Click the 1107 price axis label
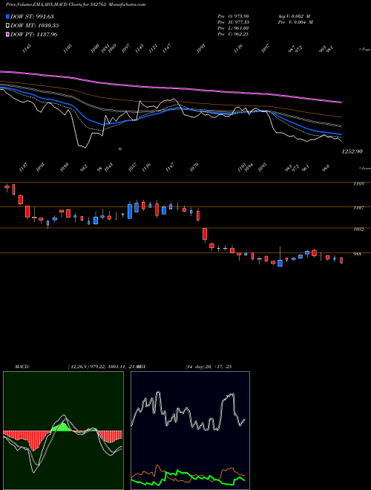 (x=358, y=208)
